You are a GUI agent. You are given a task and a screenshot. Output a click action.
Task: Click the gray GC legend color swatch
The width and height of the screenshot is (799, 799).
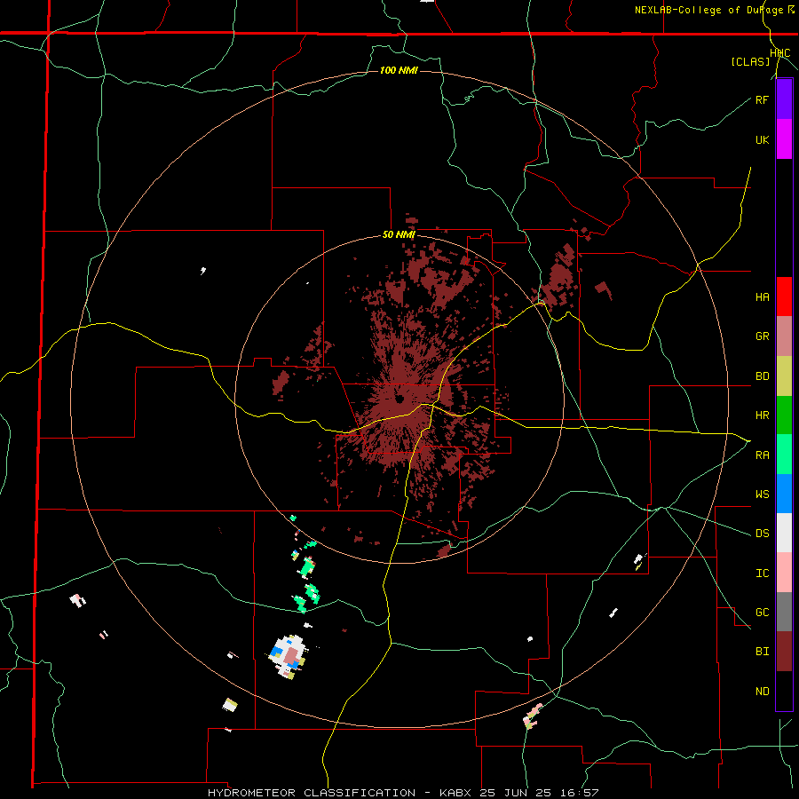(x=784, y=612)
